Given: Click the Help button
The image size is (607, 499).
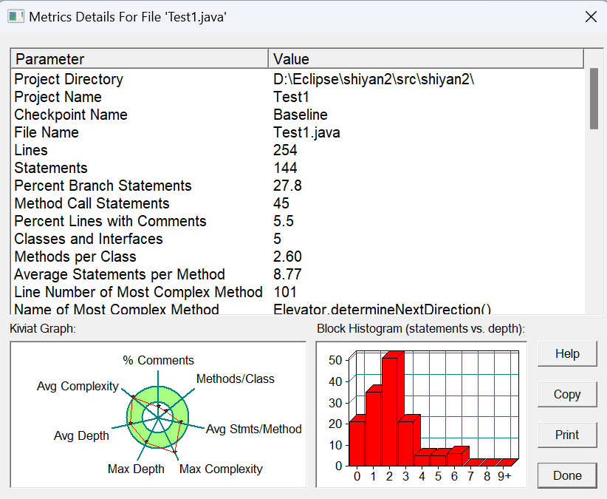Looking at the screenshot, I should pos(567,353).
